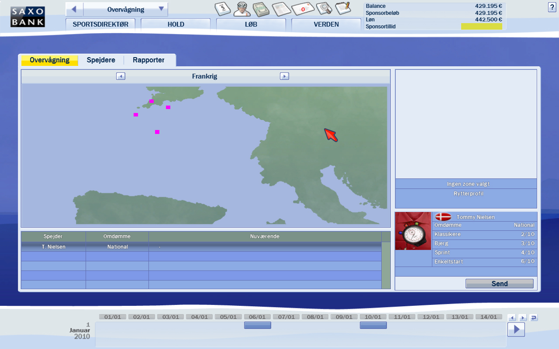This screenshot has width=559, height=349.
Task: Open the notepad with pencil icon
Action: (343, 8)
